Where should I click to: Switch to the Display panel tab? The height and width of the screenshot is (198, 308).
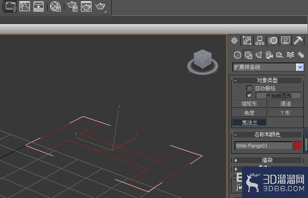(286, 40)
